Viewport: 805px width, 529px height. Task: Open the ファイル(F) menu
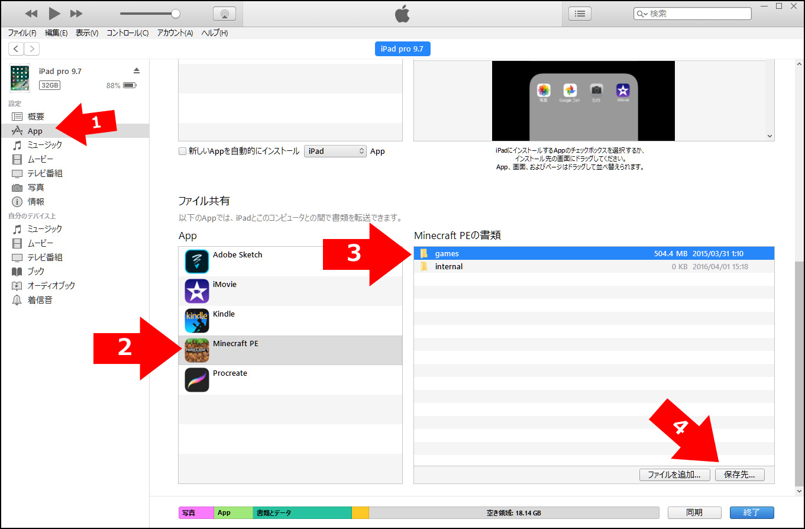22,33
